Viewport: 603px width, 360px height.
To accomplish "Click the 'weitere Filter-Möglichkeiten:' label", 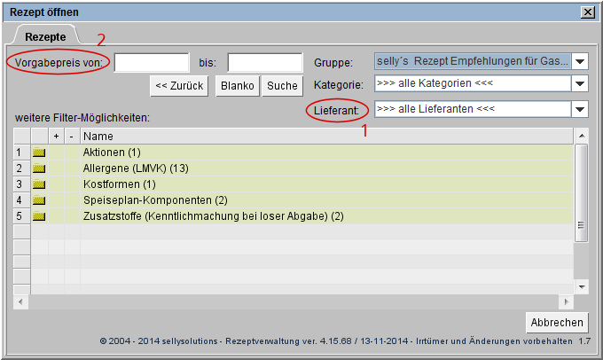I will (x=82, y=118).
